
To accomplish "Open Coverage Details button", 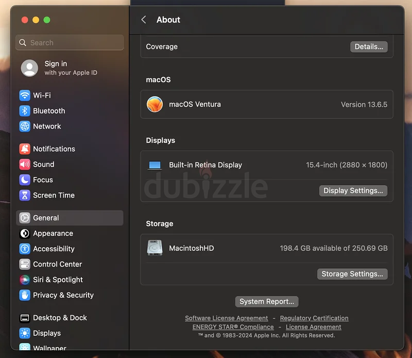I will coord(369,47).
